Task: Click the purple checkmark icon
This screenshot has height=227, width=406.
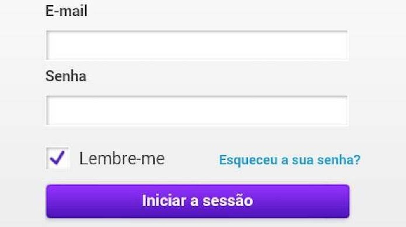Action: tap(57, 158)
